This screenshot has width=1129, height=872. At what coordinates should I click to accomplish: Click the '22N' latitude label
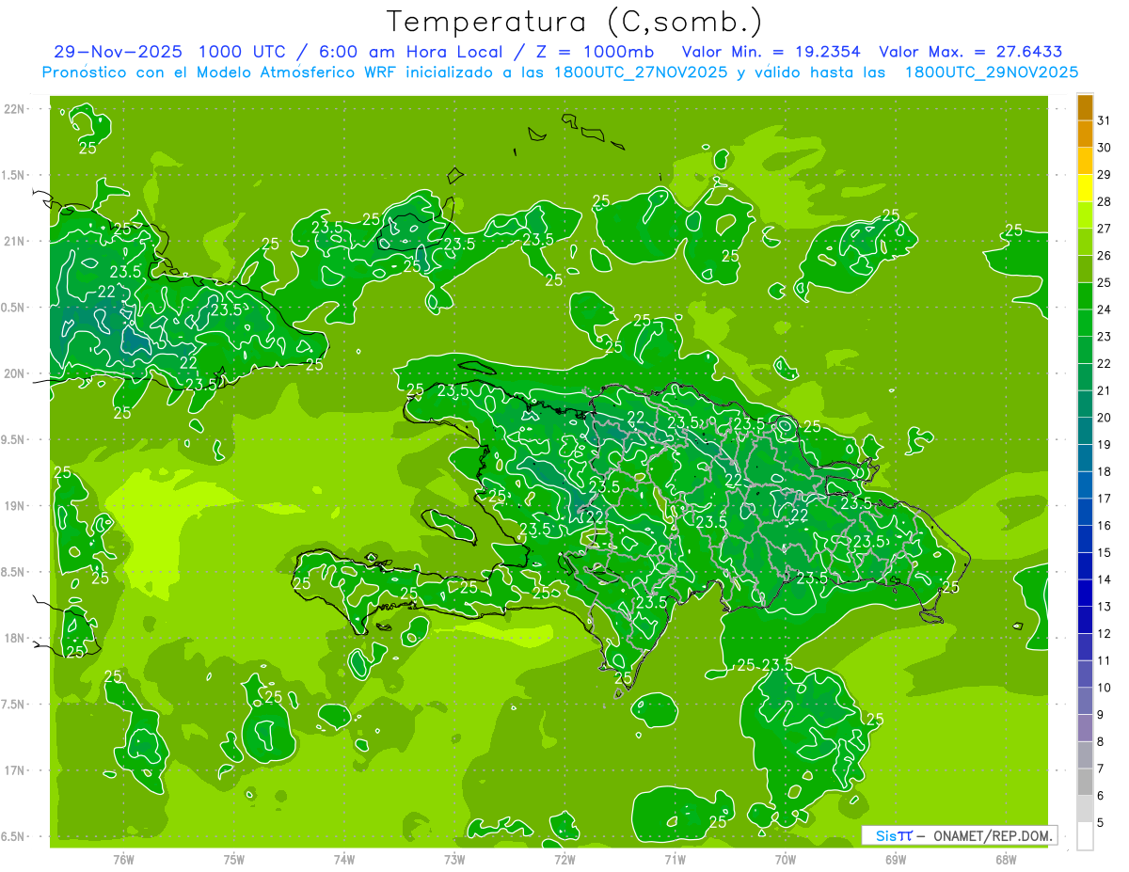pos(15,109)
